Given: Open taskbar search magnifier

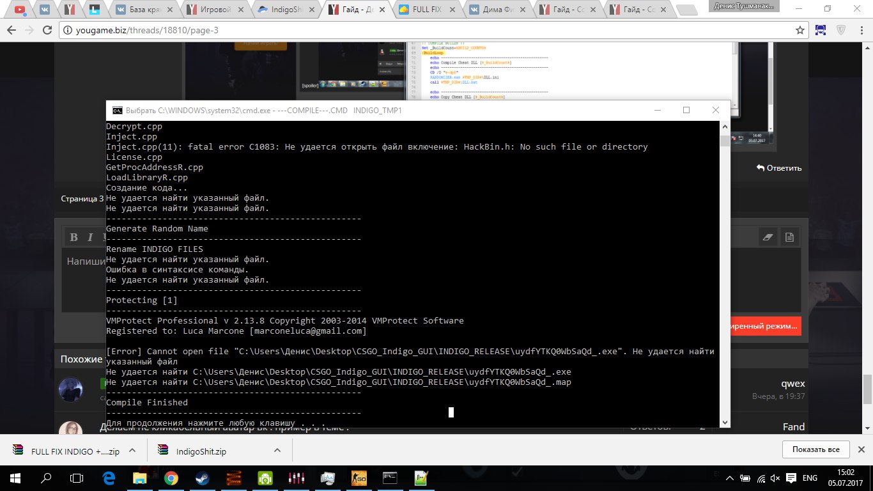Looking at the screenshot, I should (x=46, y=478).
